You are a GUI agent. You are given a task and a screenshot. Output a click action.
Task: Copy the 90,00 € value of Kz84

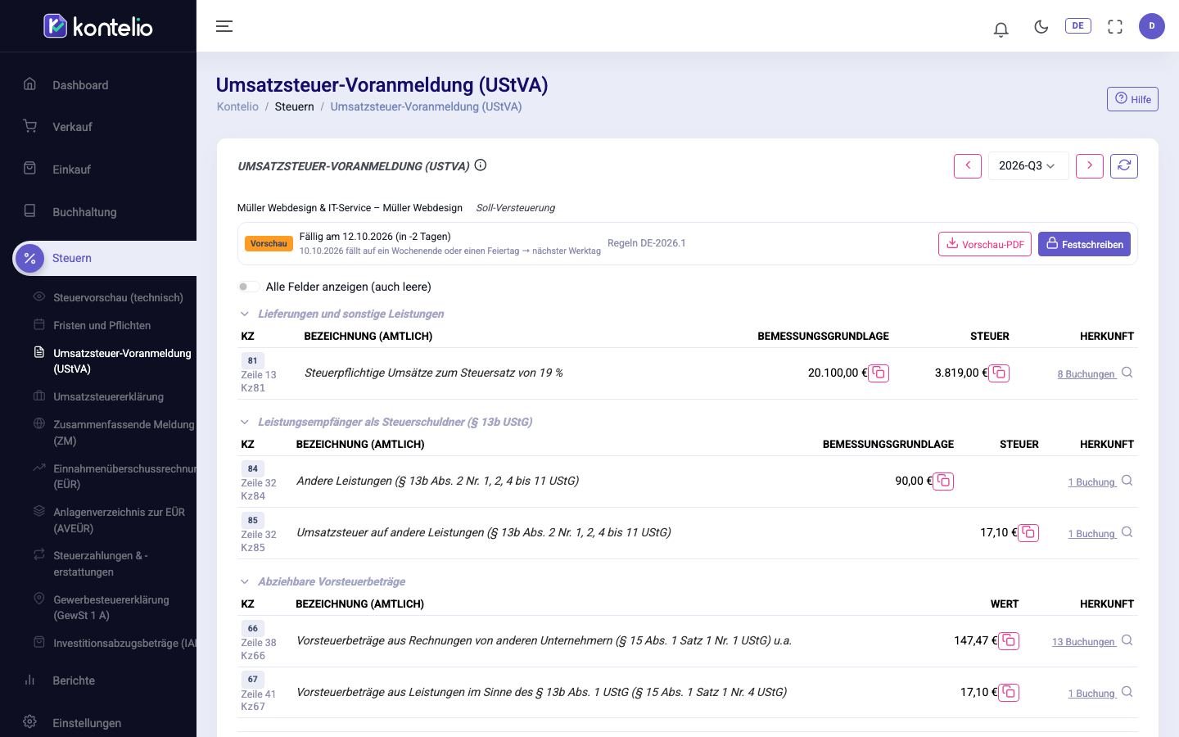tap(943, 482)
